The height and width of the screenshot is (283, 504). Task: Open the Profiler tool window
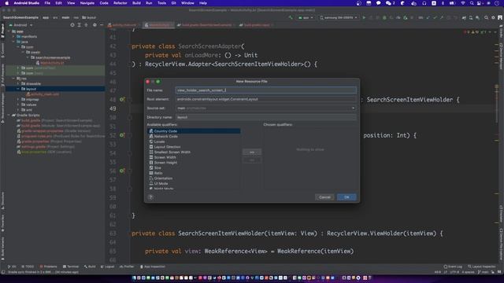click(x=127, y=266)
